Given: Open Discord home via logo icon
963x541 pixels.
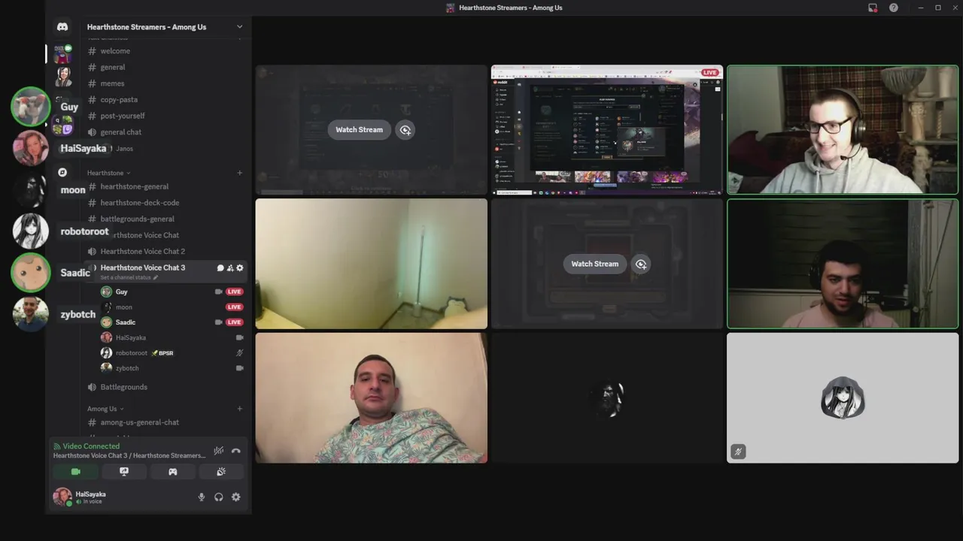Looking at the screenshot, I should [62, 27].
